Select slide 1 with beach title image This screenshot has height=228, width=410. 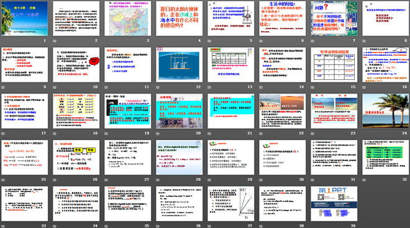[x=25, y=18]
